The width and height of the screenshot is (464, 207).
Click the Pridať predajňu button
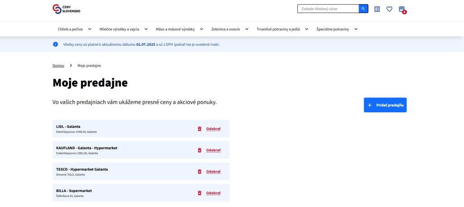385,105
